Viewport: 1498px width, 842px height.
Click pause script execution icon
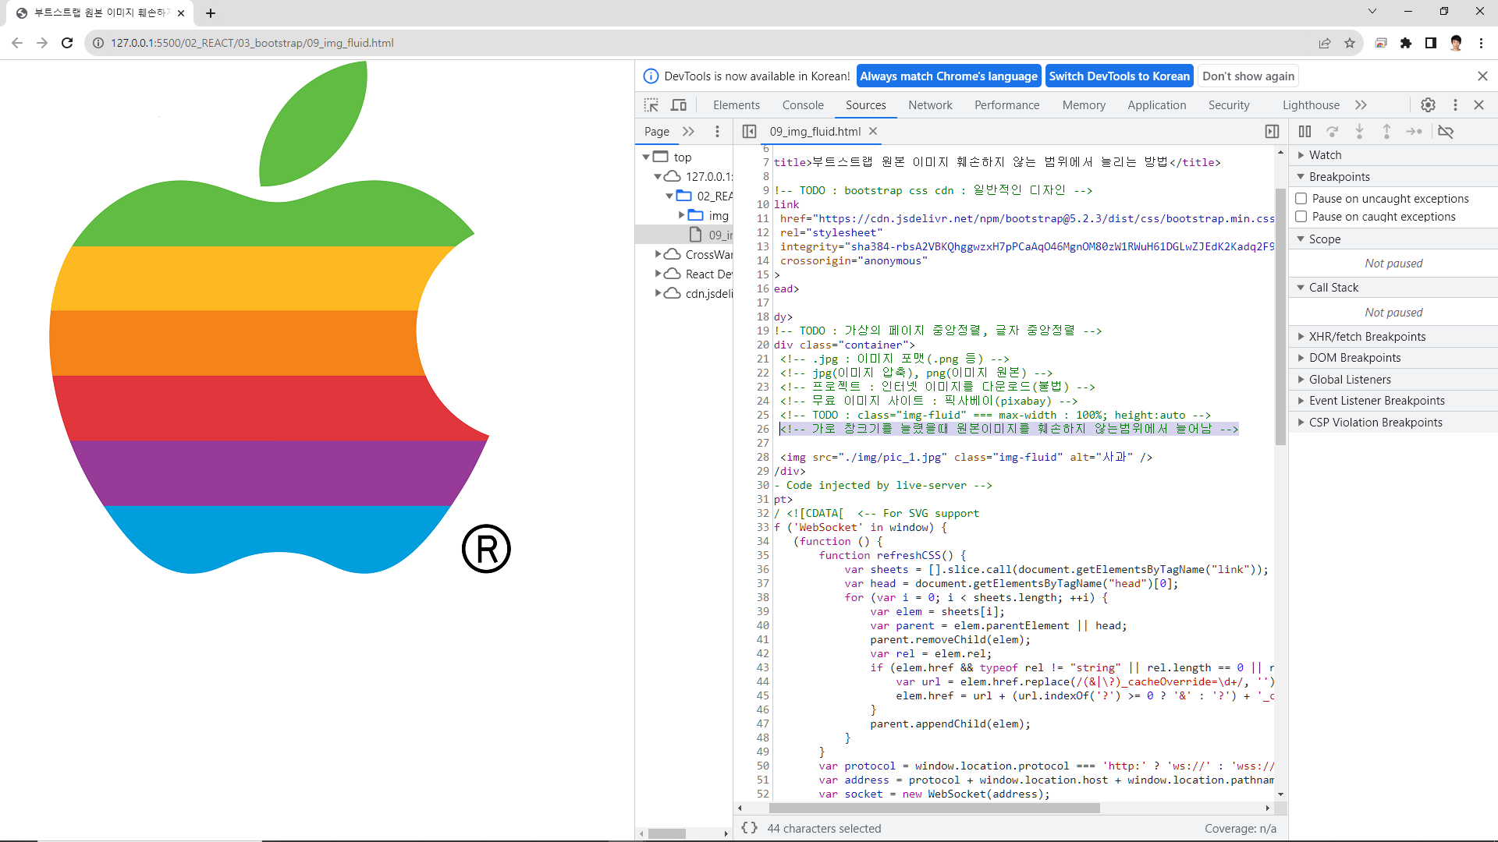coord(1305,132)
